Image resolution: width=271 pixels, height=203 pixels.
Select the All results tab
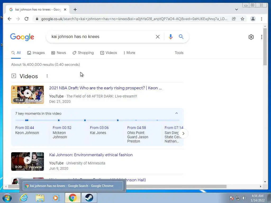16,53
